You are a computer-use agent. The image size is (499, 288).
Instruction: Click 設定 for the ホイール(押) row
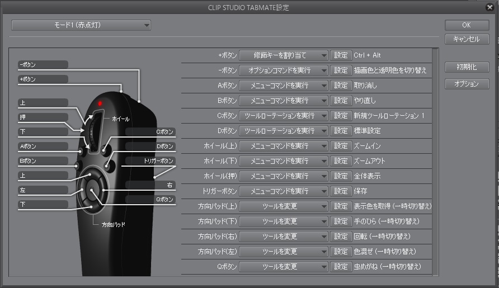pos(341,176)
